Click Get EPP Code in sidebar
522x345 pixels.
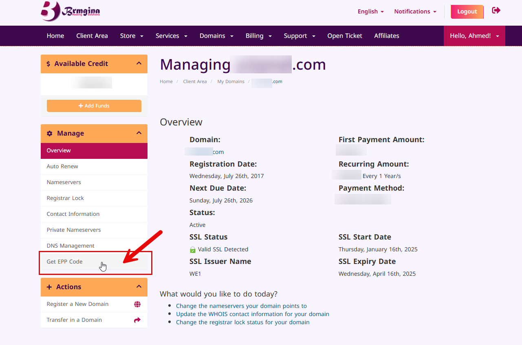(x=94, y=262)
